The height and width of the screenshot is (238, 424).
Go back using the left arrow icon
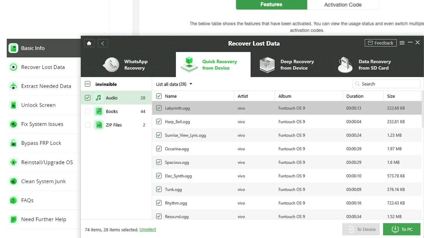tap(102, 43)
